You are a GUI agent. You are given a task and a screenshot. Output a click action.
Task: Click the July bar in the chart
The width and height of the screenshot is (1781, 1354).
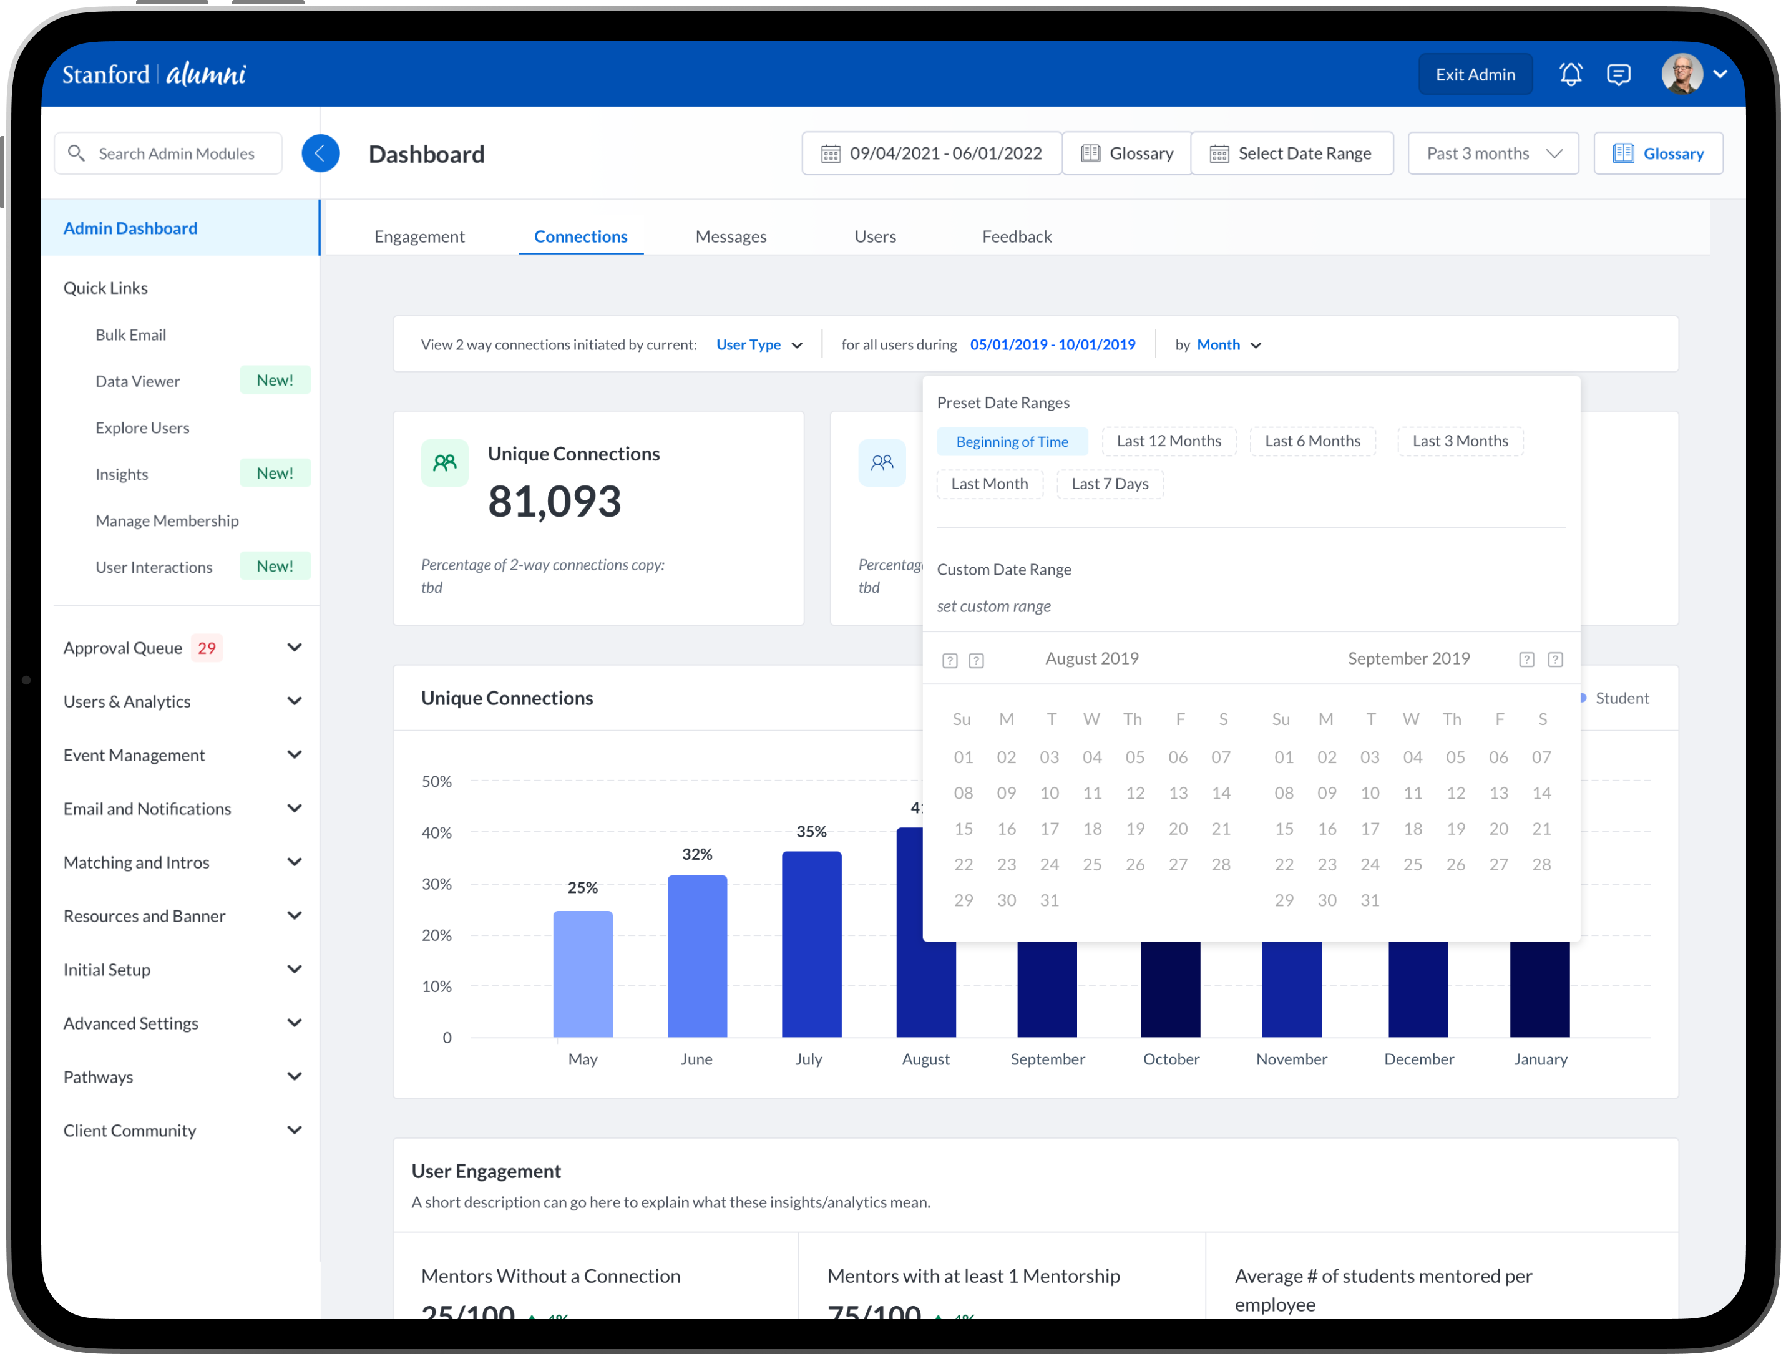point(811,943)
